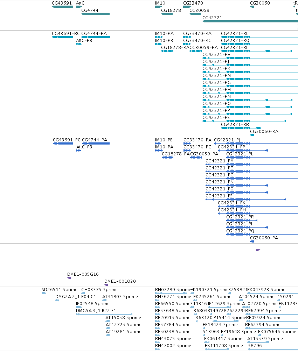Select the CG42321-RJ transcript label
The image size is (298, 351).
click(x=216, y=62)
